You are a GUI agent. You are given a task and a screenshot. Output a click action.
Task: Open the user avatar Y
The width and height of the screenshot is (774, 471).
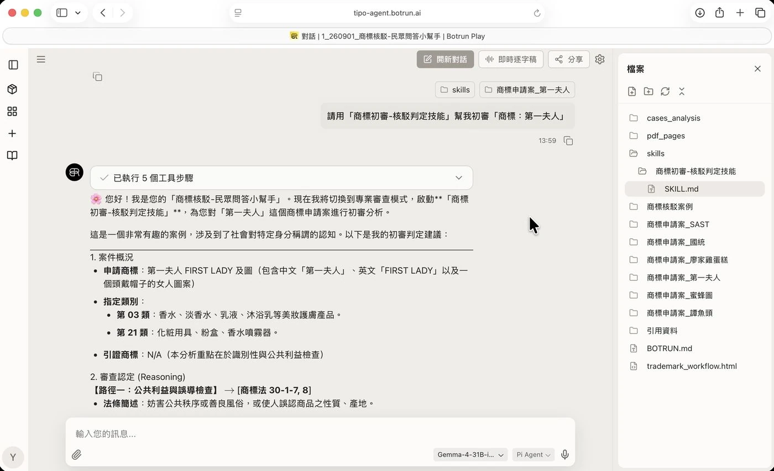13,457
